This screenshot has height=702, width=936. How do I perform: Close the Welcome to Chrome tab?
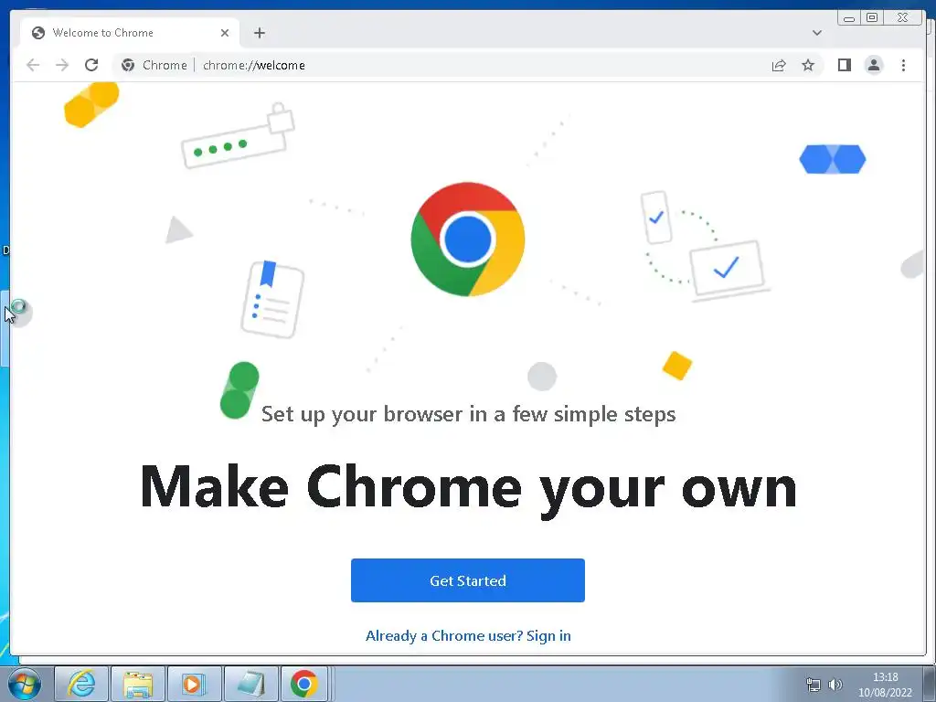(x=225, y=33)
